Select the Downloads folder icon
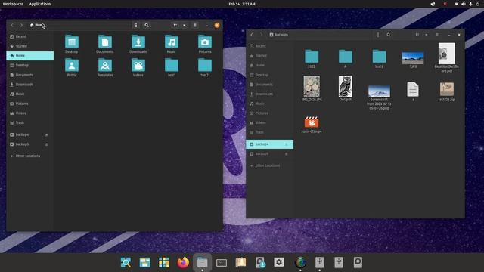 [x=138, y=42]
